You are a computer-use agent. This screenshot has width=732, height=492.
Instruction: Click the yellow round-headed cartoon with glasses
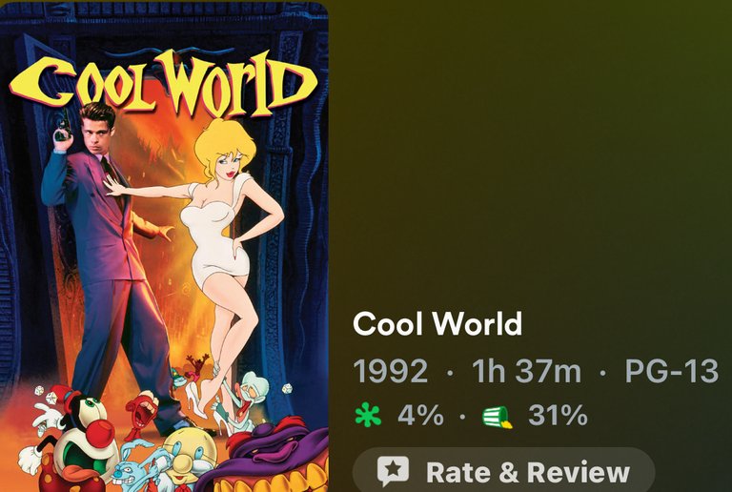click(x=189, y=458)
